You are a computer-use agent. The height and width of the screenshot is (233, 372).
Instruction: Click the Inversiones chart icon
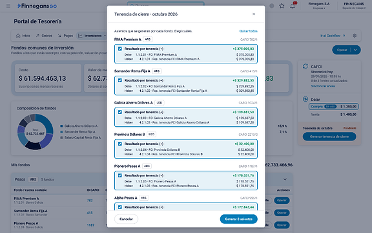click(80, 36)
